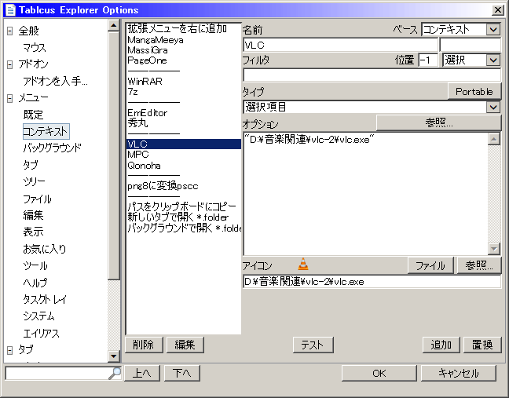Select the EmEditor entry in the list
This screenshot has width=509, height=398.
(x=147, y=112)
